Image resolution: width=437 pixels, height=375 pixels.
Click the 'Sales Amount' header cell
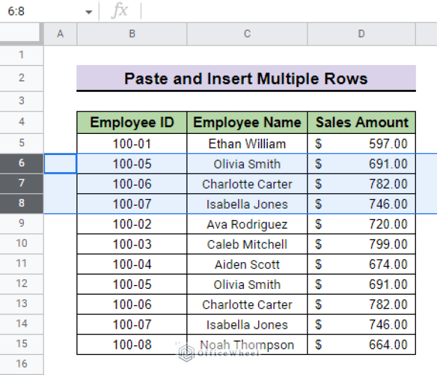(x=361, y=123)
